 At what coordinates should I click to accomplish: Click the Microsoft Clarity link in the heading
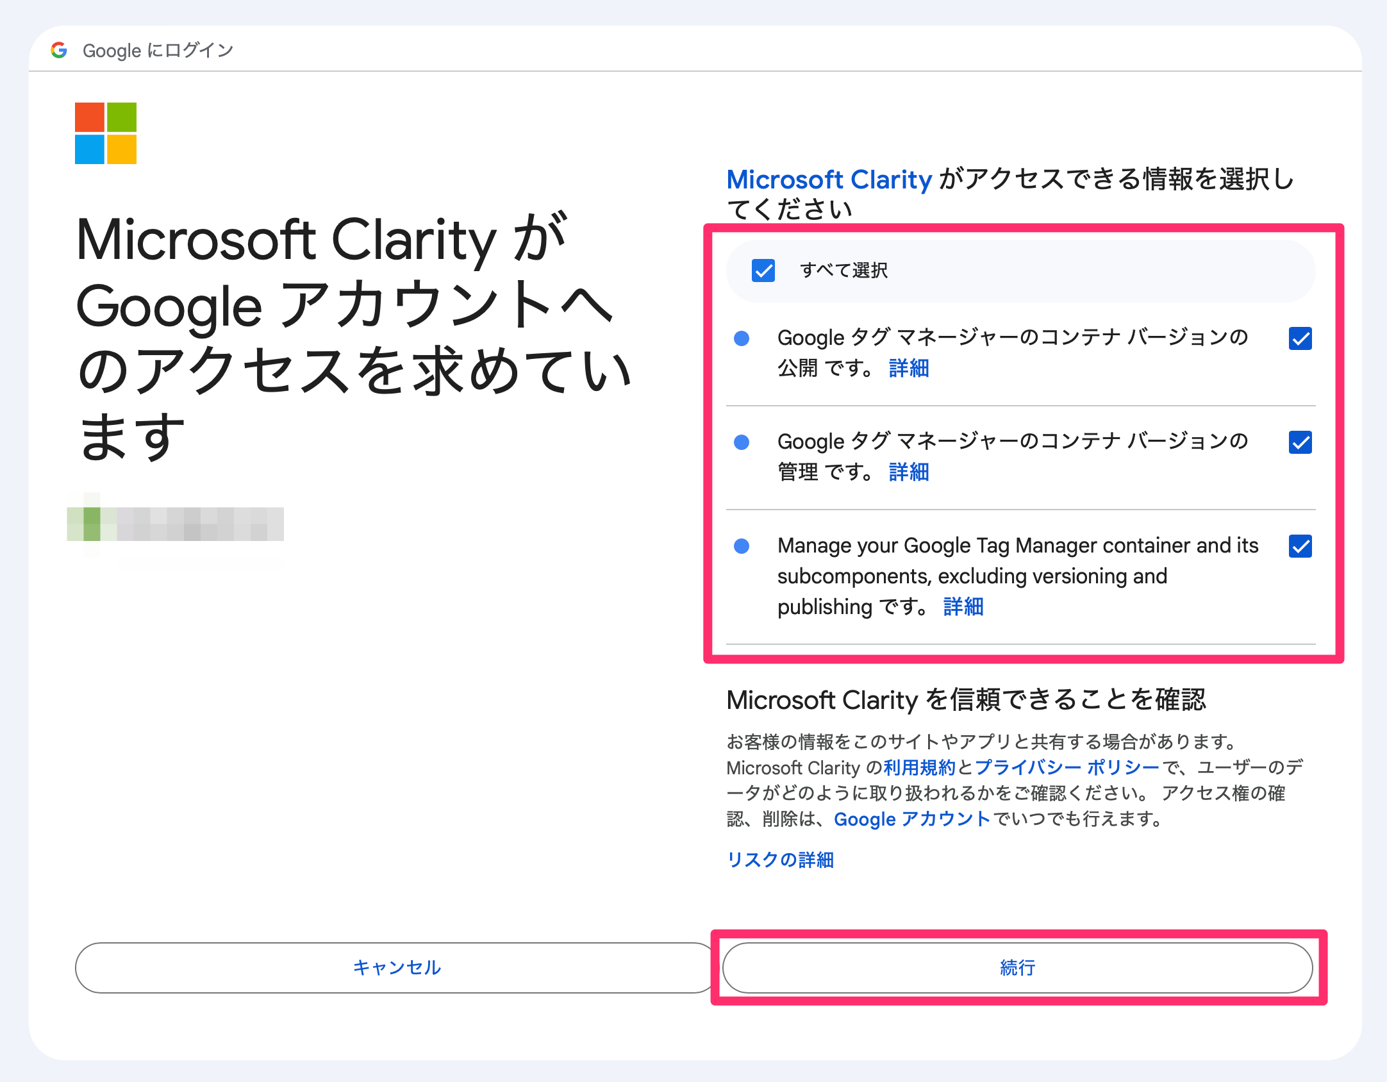click(829, 179)
